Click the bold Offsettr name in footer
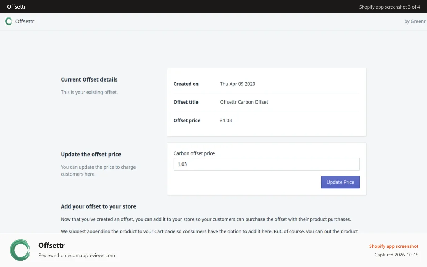This screenshot has width=427, height=267. (52, 245)
